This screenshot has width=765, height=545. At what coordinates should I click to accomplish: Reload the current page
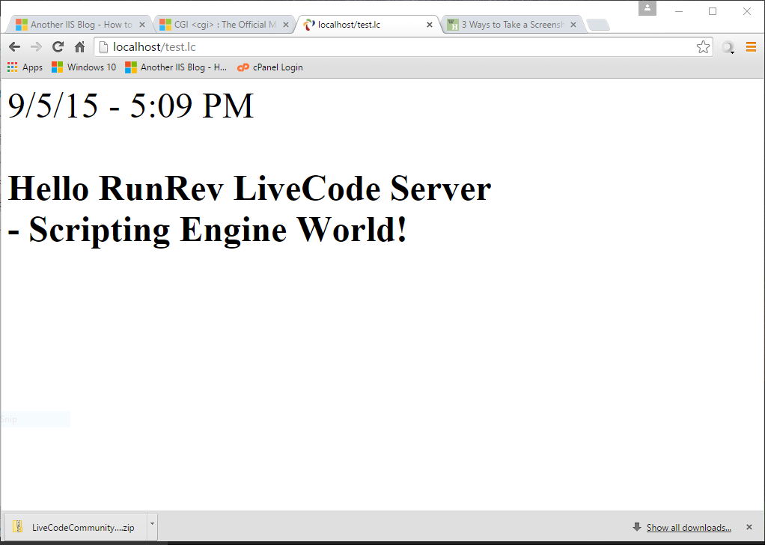click(58, 47)
